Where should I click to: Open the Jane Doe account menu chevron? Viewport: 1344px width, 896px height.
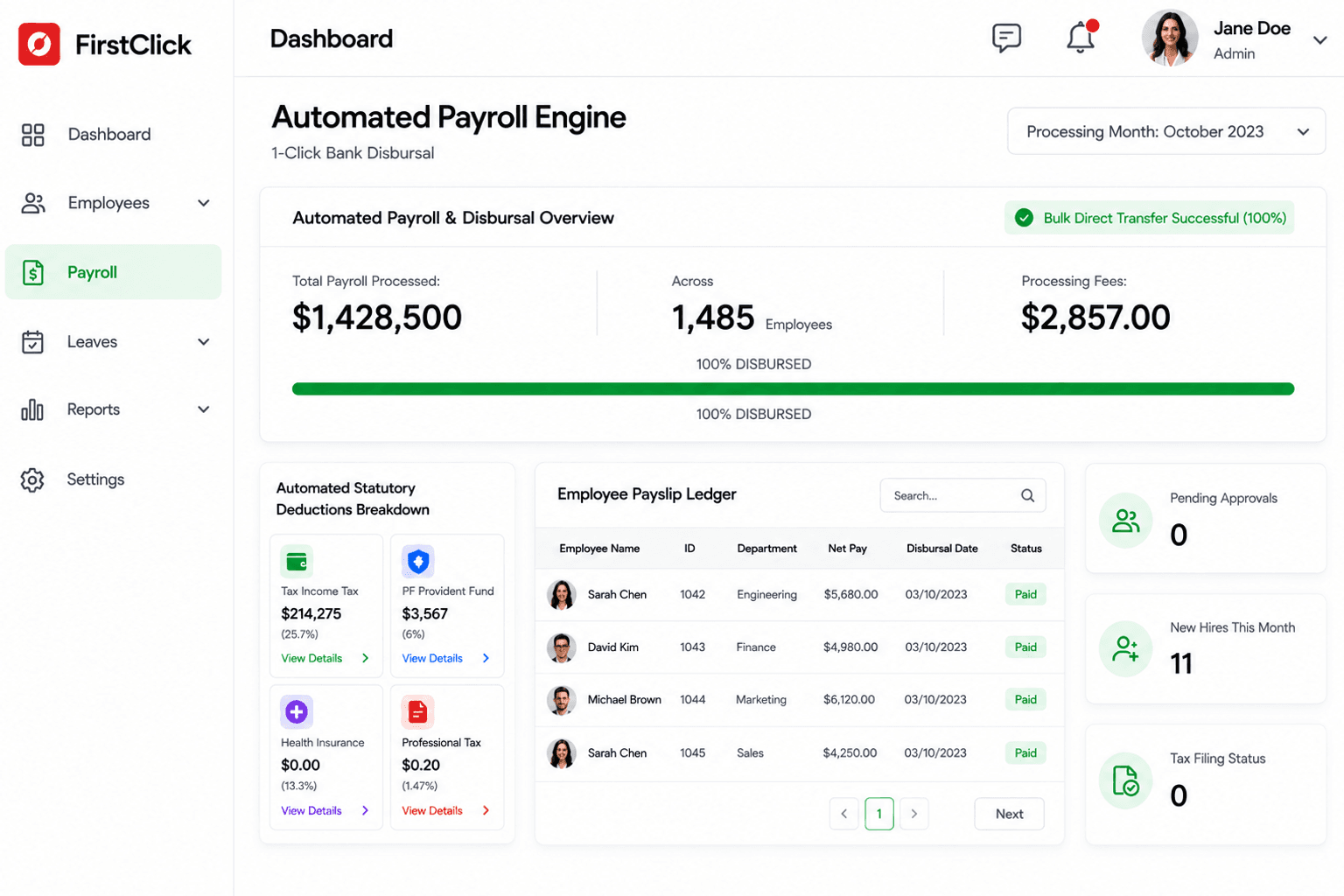[1320, 40]
